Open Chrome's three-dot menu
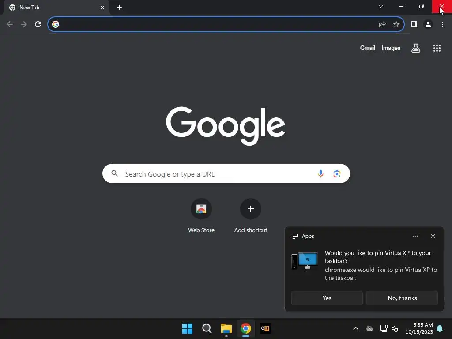 point(442,25)
